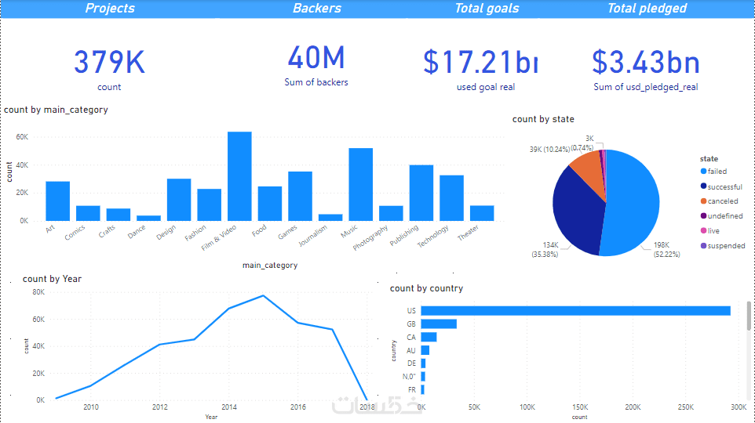The width and height of the screenshot is (755, 423).
Task: Click the canceled legend color dot
Action: [703, 201]
